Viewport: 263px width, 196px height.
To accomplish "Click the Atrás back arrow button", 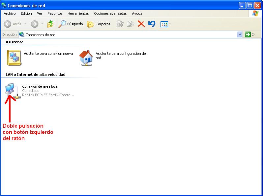I will (13, 24).
